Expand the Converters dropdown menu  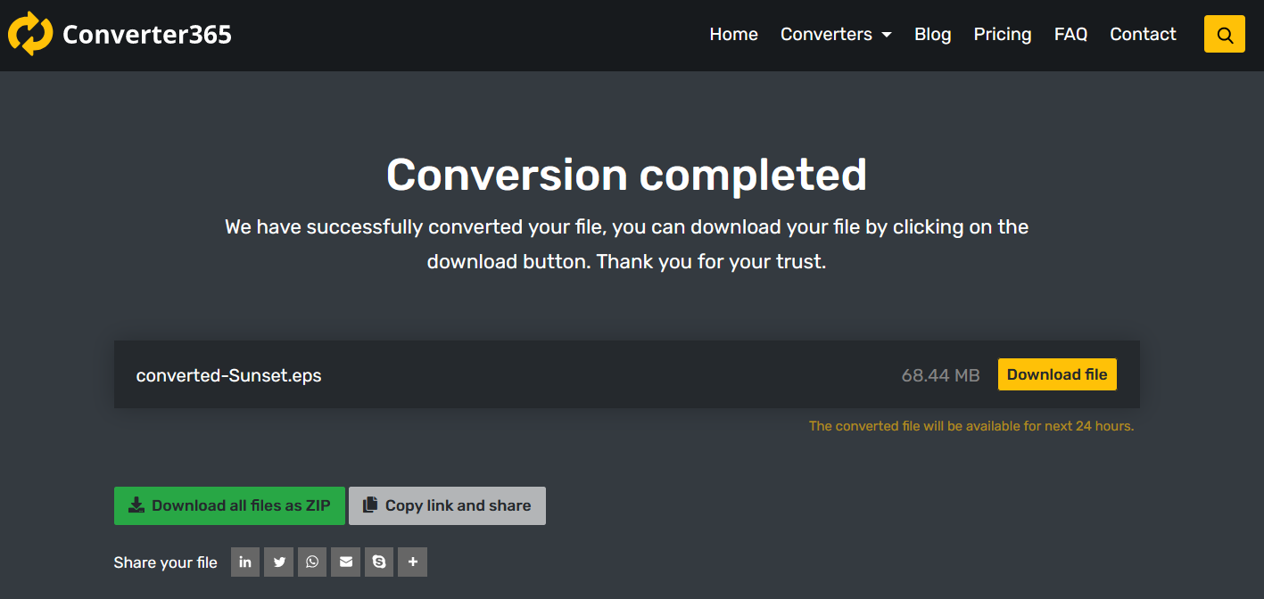836,35
